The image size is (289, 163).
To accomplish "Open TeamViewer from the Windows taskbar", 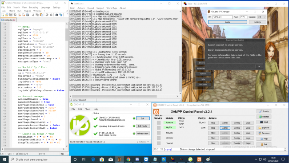I will [146, 159].
